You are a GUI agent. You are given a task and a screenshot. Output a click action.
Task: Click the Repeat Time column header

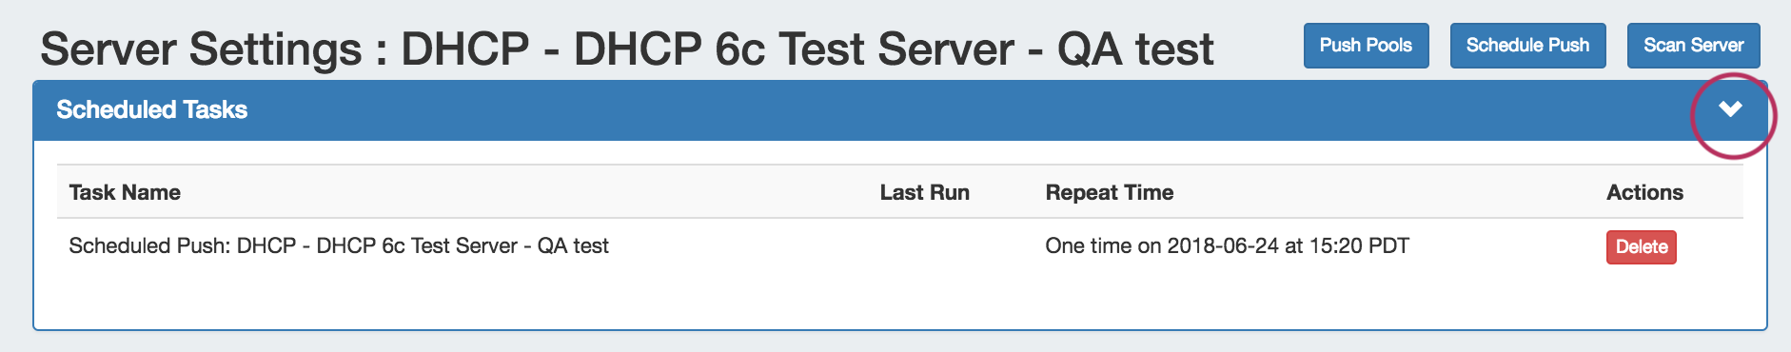click(x=1109, y=192)
